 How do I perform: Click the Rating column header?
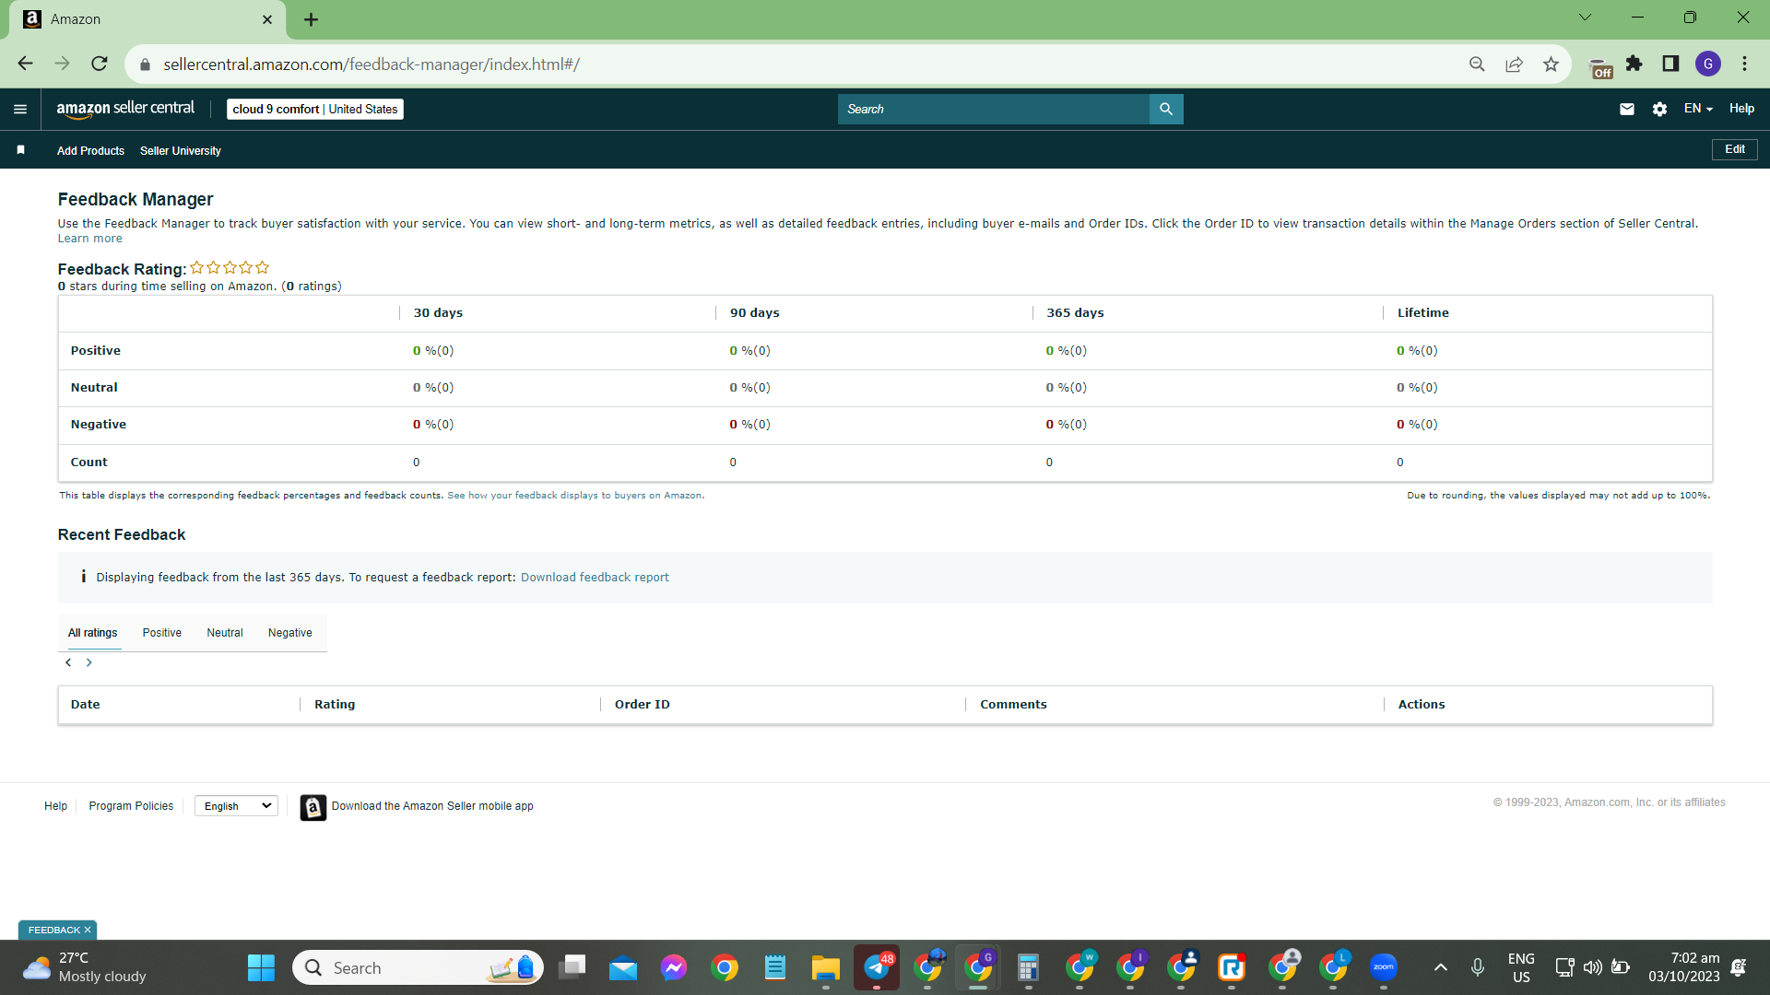click(335, 705)
